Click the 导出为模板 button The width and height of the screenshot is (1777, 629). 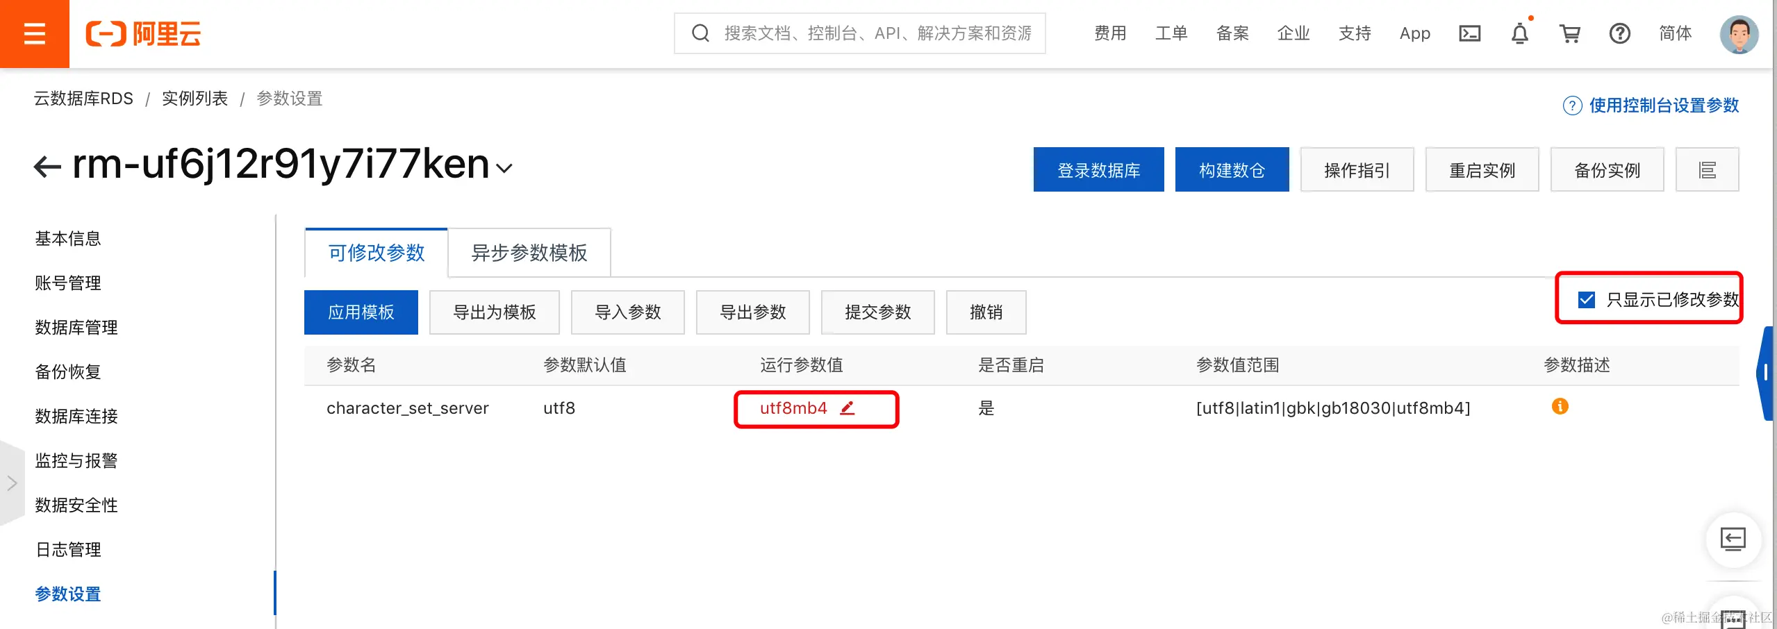[x=495, y=312]
